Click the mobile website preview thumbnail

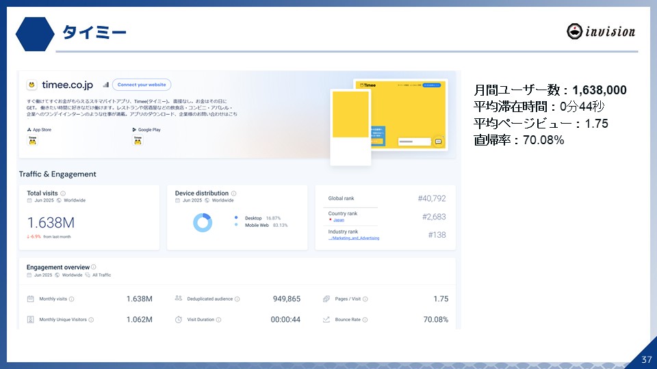tap(350, 127)
